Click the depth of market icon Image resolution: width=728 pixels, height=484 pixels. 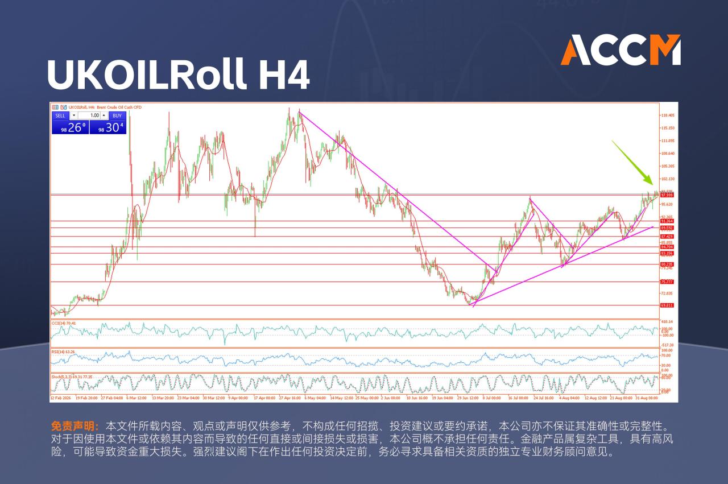64,107
